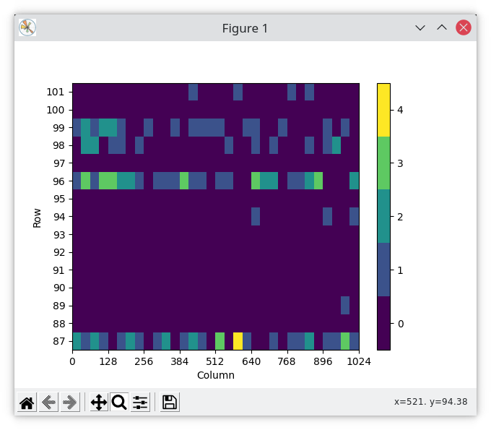Click the y-axis tick label '97'
This screenshot has width=491, height=430.
coord(58,163)
